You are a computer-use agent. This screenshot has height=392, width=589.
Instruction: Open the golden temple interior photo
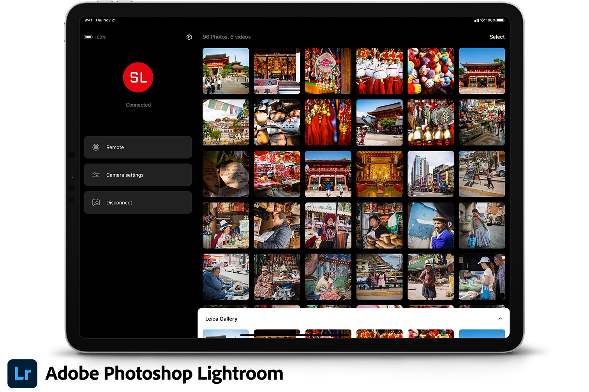379,174
